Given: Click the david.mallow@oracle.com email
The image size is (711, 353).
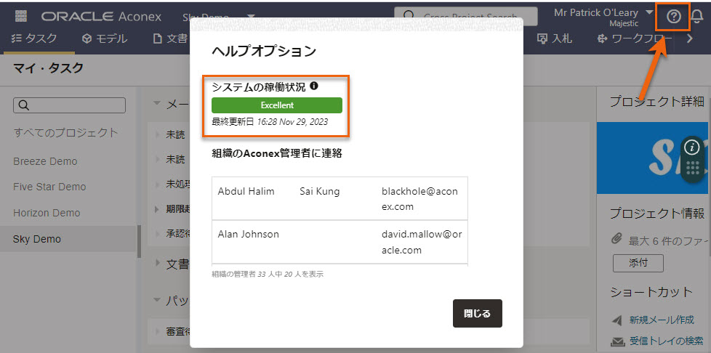Looking at the screenshot, I should coord(422,242).
